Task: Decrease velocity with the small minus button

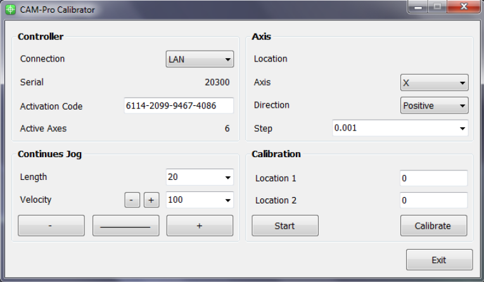Action: click(132, 200)
